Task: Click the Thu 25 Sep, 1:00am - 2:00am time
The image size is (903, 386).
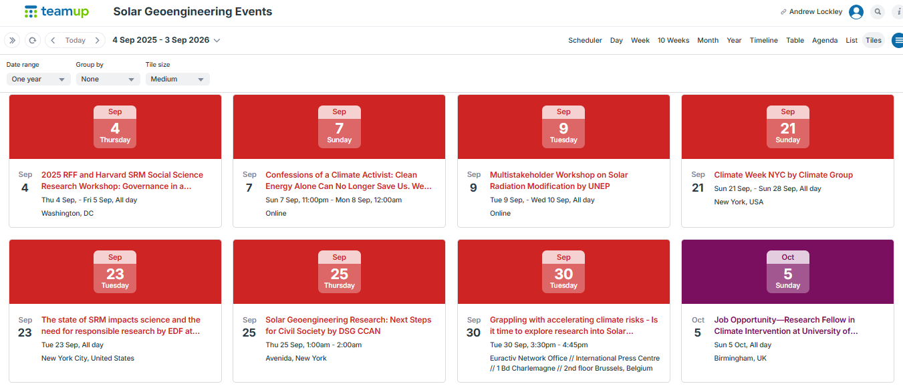Action: (313, 345)
